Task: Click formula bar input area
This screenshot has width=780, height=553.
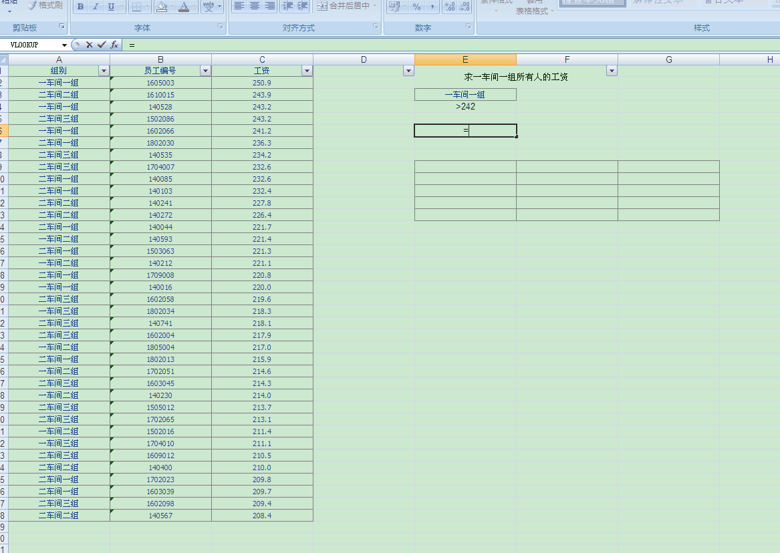Action: tap(452, 45)
